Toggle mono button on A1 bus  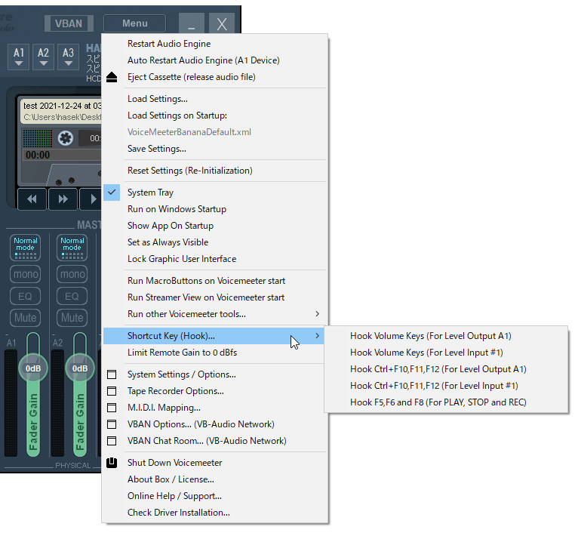point(26,274)
